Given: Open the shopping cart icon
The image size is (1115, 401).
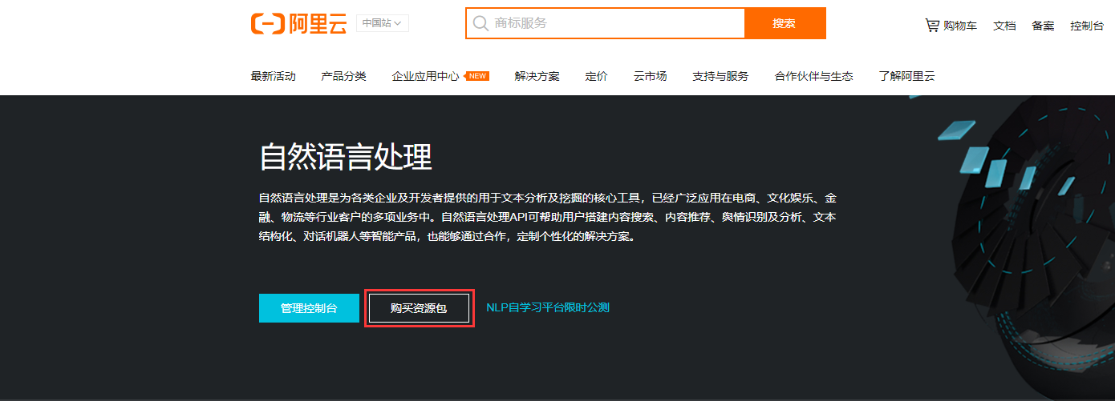Looking at the screenshot, I should point(931,25).
